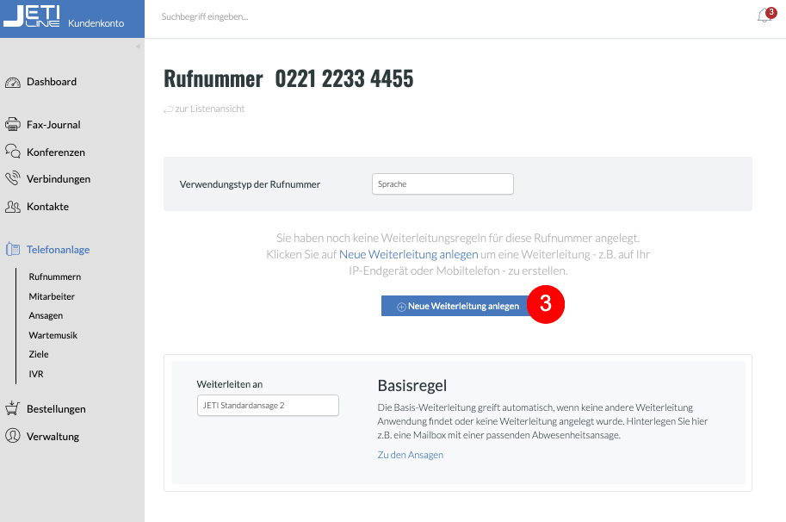The height and width of the screenshot is (522, 786).
Task: Open Rufnummern submenu item
Action: 54,277
